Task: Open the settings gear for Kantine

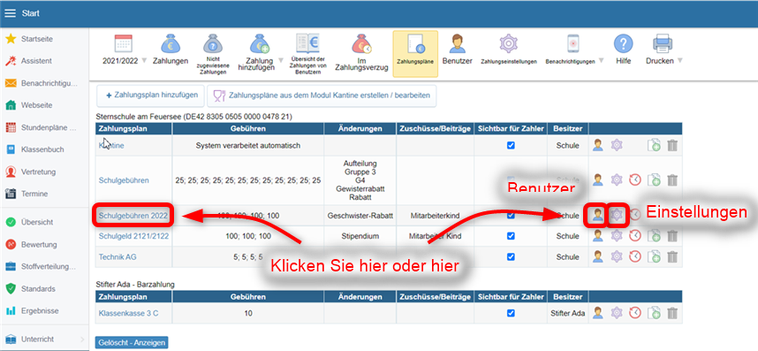Action: [x=617, y=145]
